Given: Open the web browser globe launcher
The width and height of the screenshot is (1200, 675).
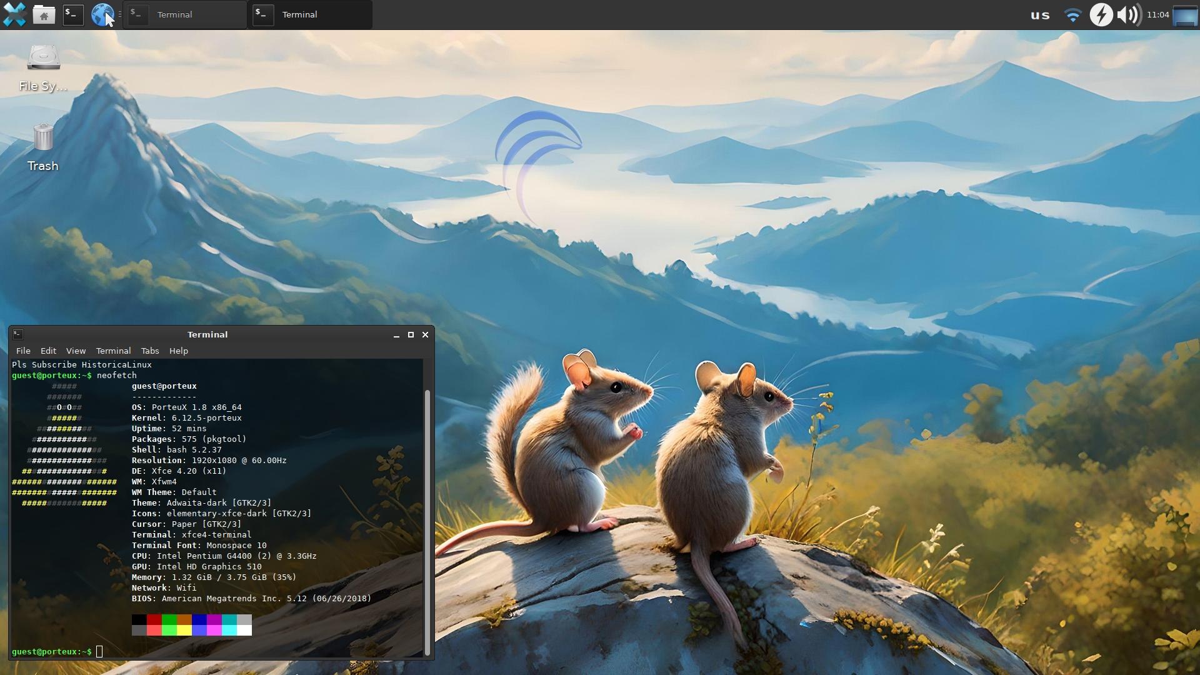Looking at the screenshot, I should pos(102,14).
